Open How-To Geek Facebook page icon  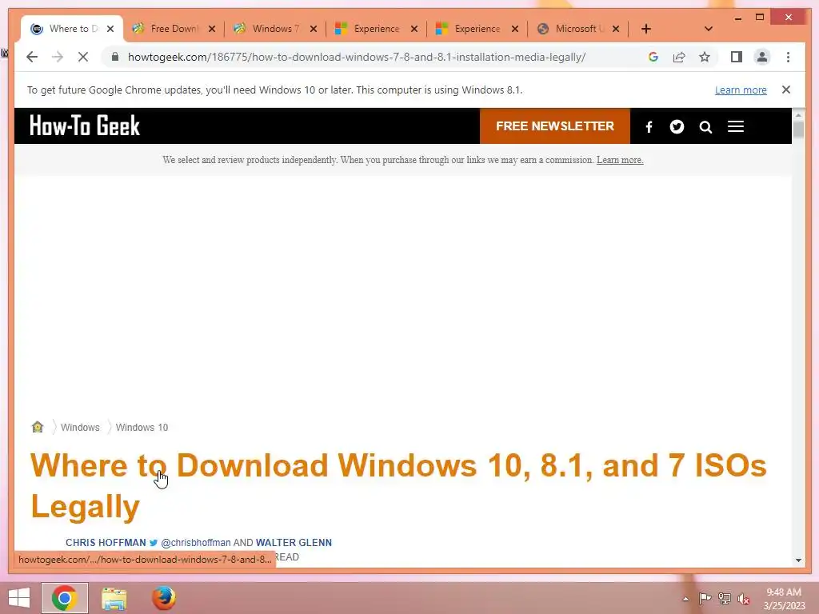pos(649,127)
